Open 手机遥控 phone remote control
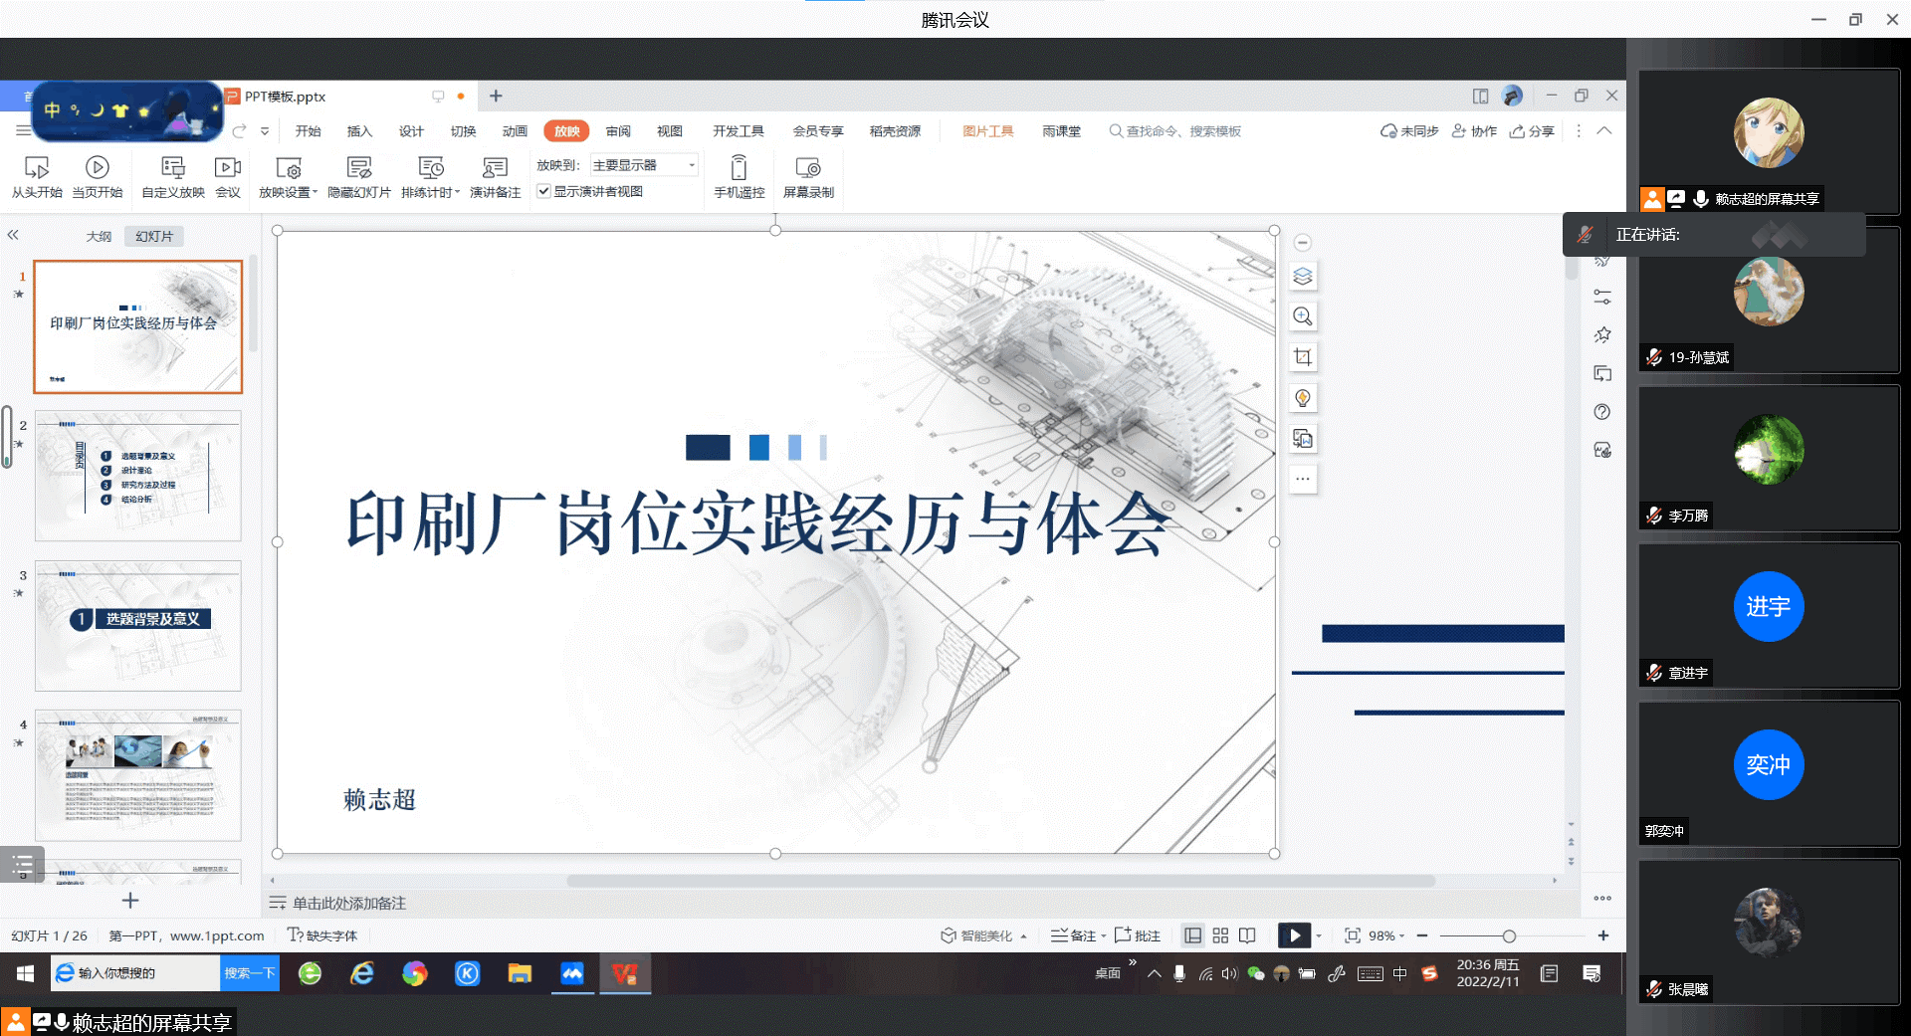Image resolution: width=1911 pixels, height=1036 pixels. point(739,177)
